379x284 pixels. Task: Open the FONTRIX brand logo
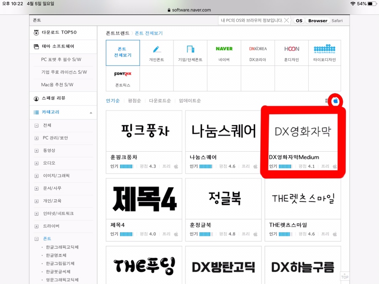click(123, 74)
